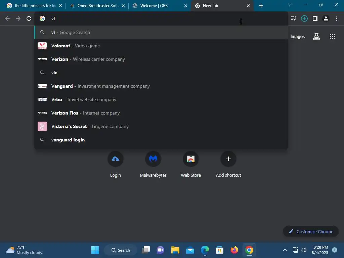Viewport: 344px width, 258px height.
Task: Close the Open Broadcaster Software tab
Action: pos(123,6)
